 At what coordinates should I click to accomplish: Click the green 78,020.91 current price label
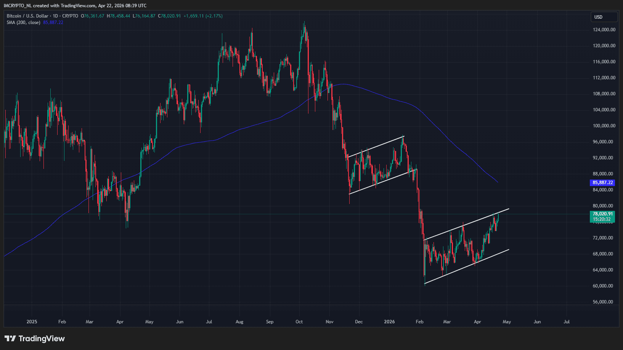coord(602,214)
